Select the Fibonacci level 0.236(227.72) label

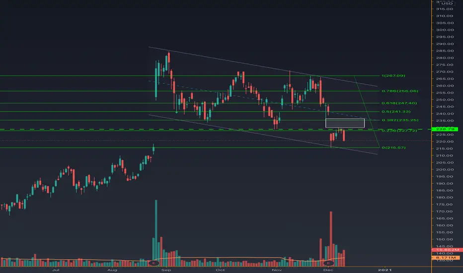click(399, 131)
